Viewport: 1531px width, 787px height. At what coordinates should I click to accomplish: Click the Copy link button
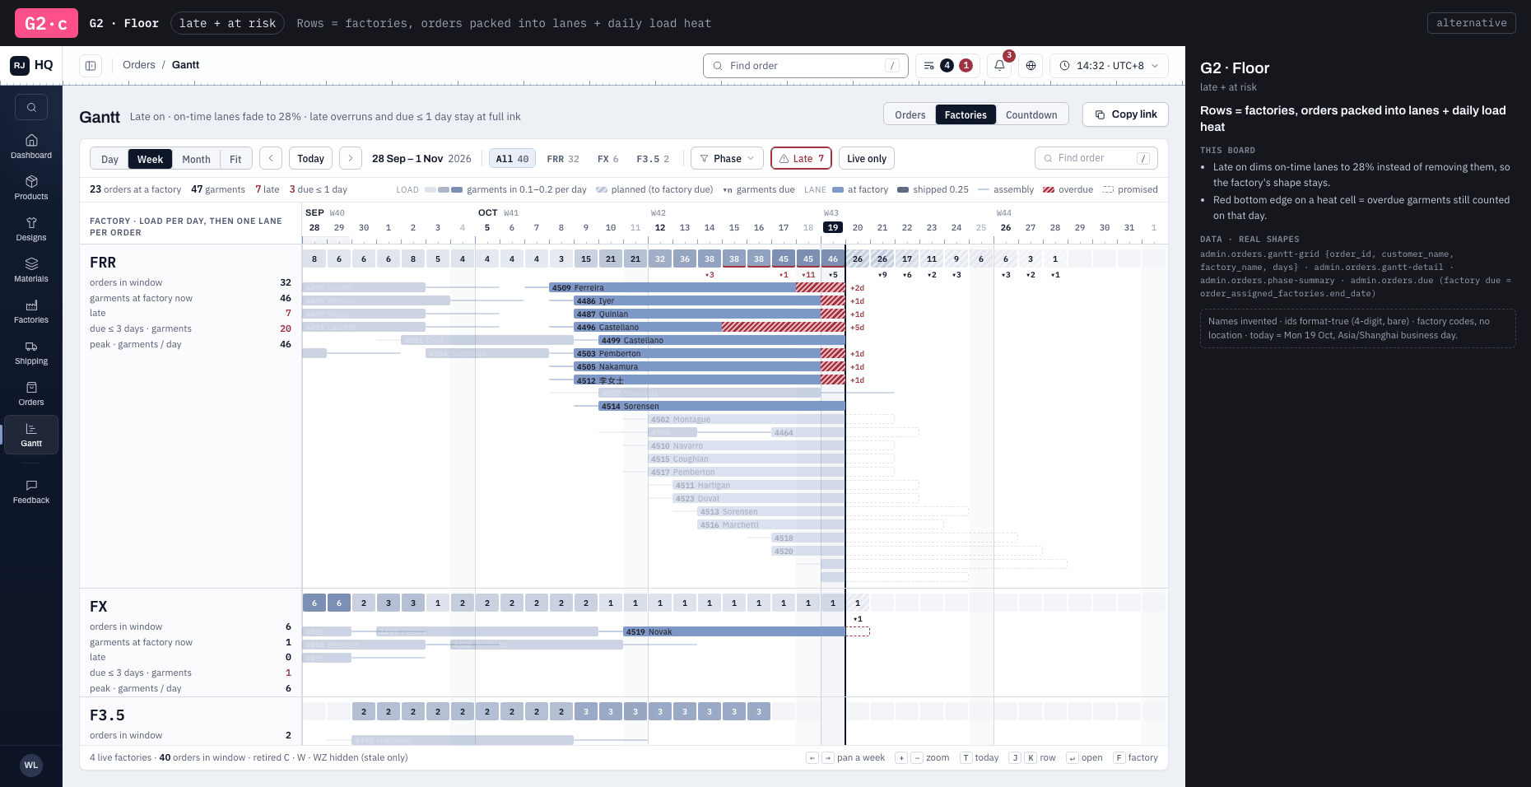point(1125,114)
